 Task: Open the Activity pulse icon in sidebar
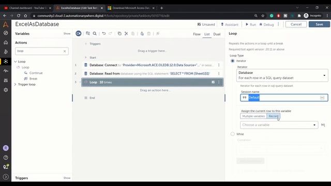(6, 71)
